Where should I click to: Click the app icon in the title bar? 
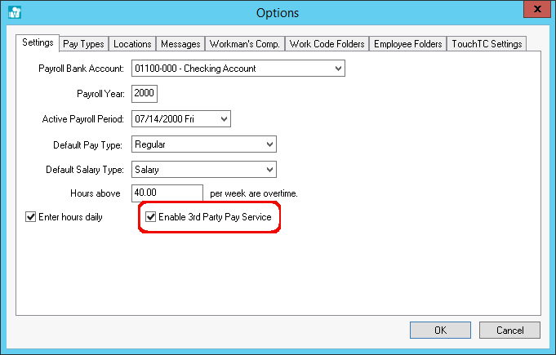point(13,12)
